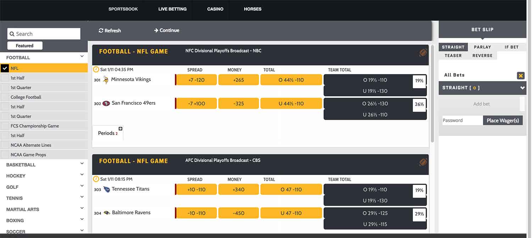532x238 pixels.
Task: Check 1st Quarter box under College Football
Action: pos(5,116)
